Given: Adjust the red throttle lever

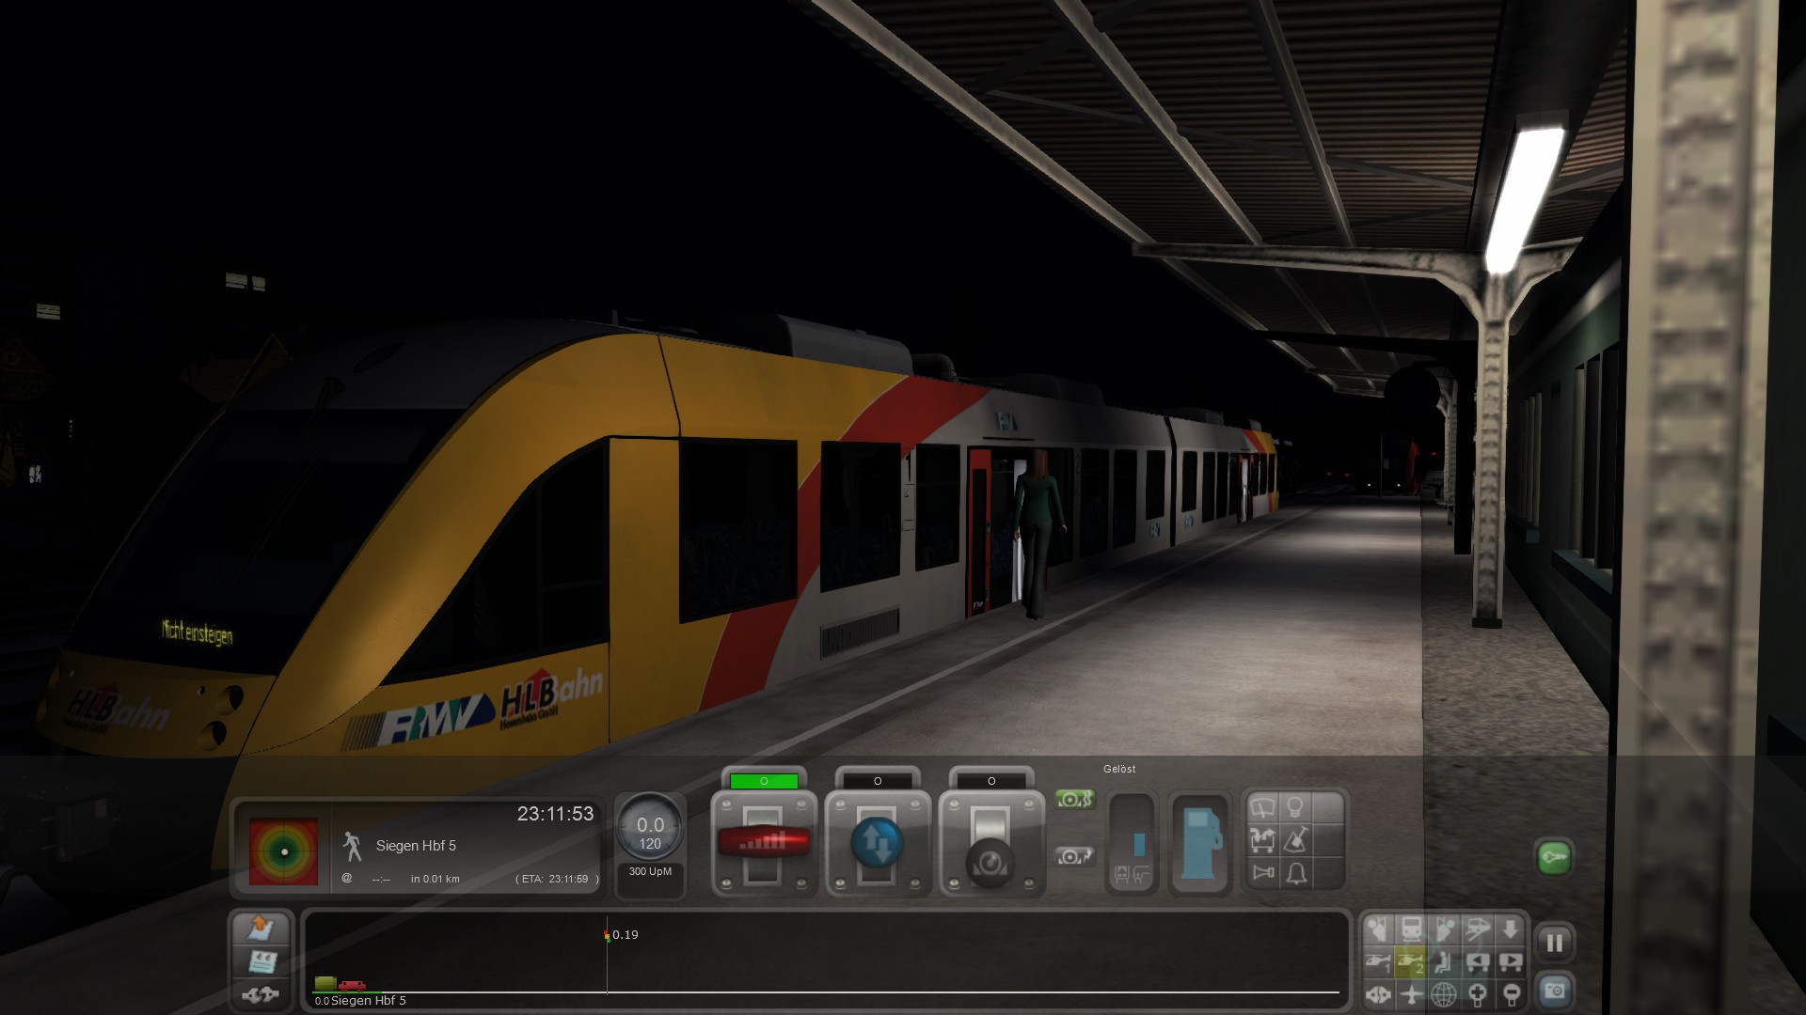Looking at the screenshot, I should click(x=763, y=840).
